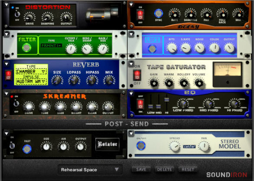The width and height of the screenshot is (254, 181).
Task: Click the EQ Low gain slider
Action: pyautogui.click(x=151, y=106)
